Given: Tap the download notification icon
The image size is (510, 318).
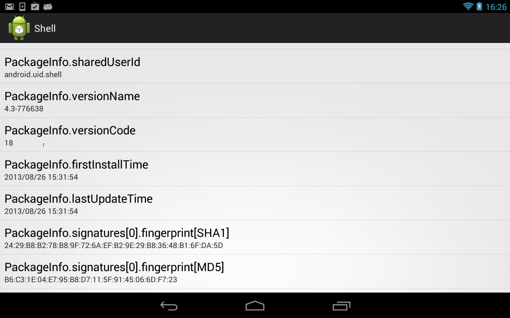Looking at the screenshot, I should (x=22, y=6).
